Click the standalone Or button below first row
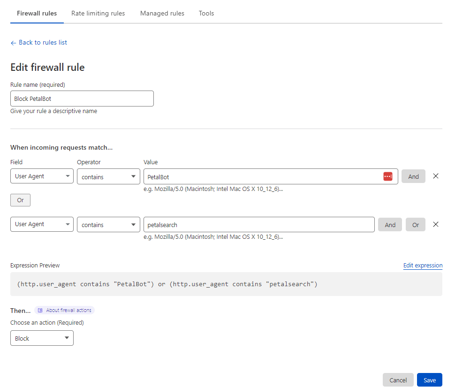The width and height of the screenshot is (455, 388). (20, 200)
